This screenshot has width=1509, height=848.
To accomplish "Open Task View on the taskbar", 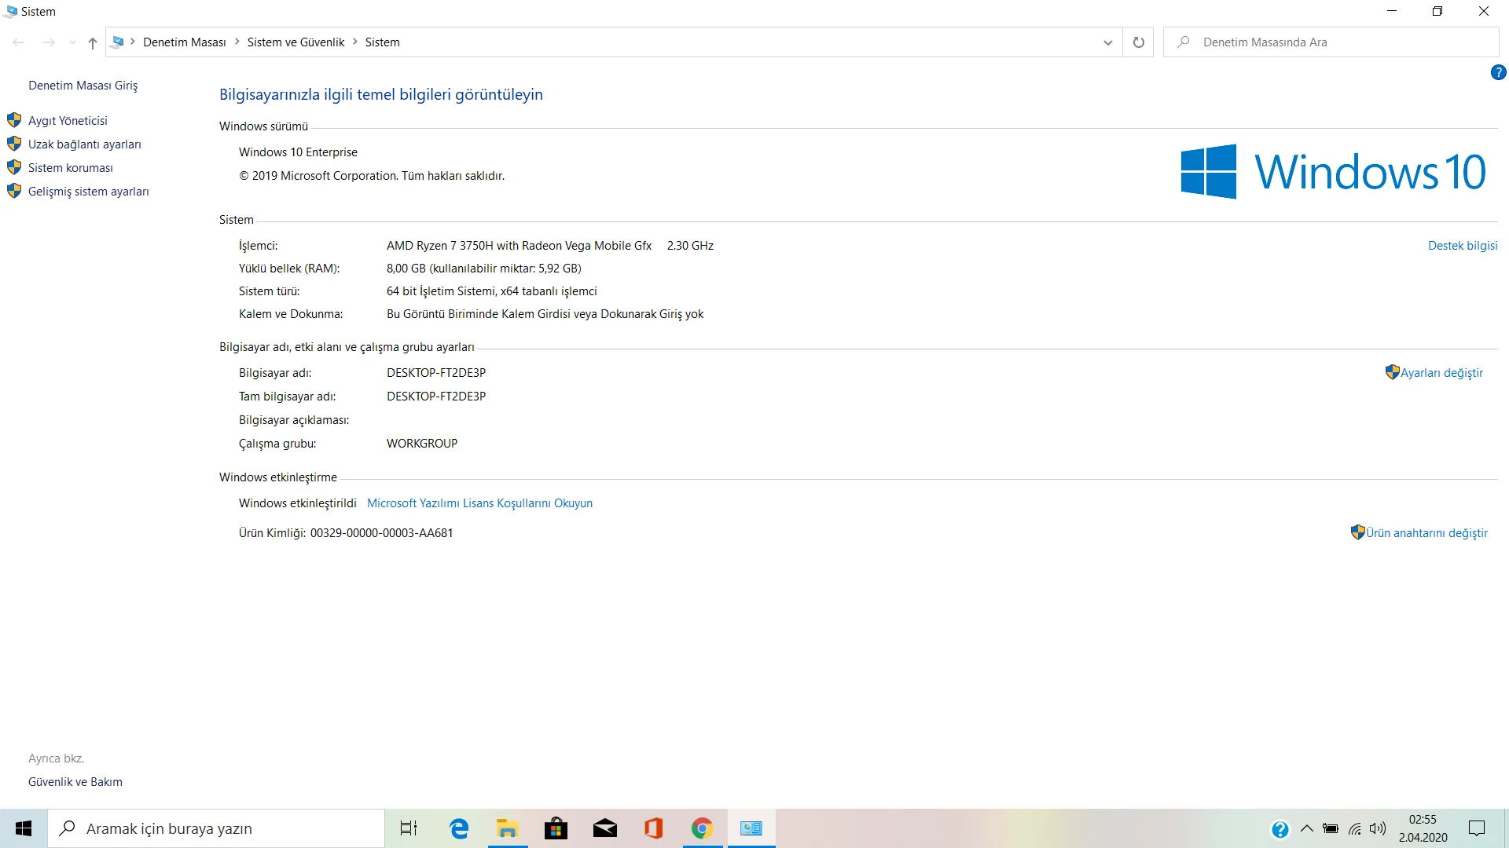I will [409, 828].
